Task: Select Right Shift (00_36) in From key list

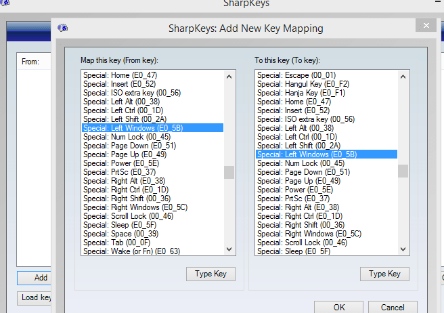Action: tap(152, 199)
